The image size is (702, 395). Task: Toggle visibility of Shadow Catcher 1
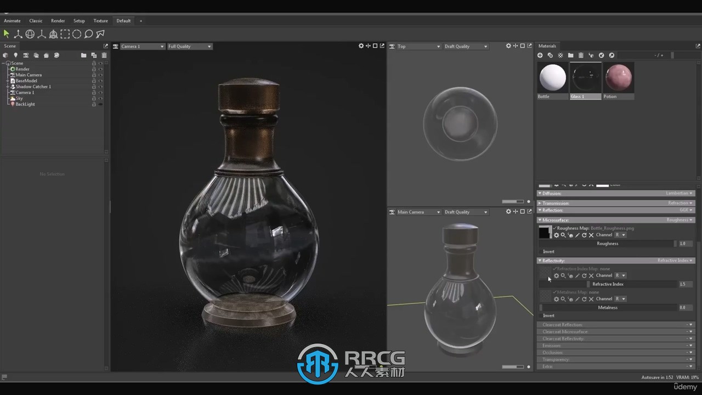coord(100,87)
